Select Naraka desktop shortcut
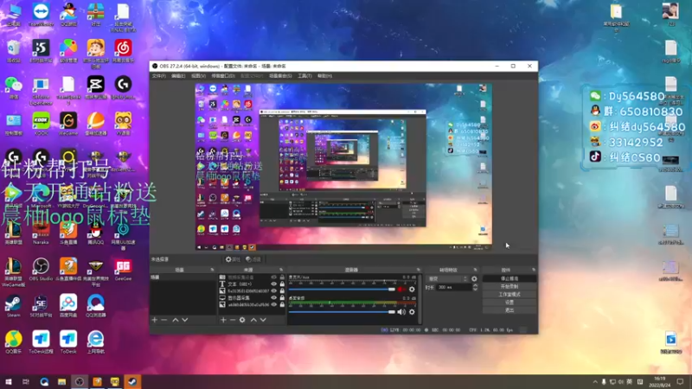The image size is (692, 389). (x=41, y=233)
